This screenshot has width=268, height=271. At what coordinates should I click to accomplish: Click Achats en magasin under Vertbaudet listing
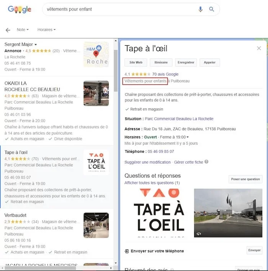[27, 252]
